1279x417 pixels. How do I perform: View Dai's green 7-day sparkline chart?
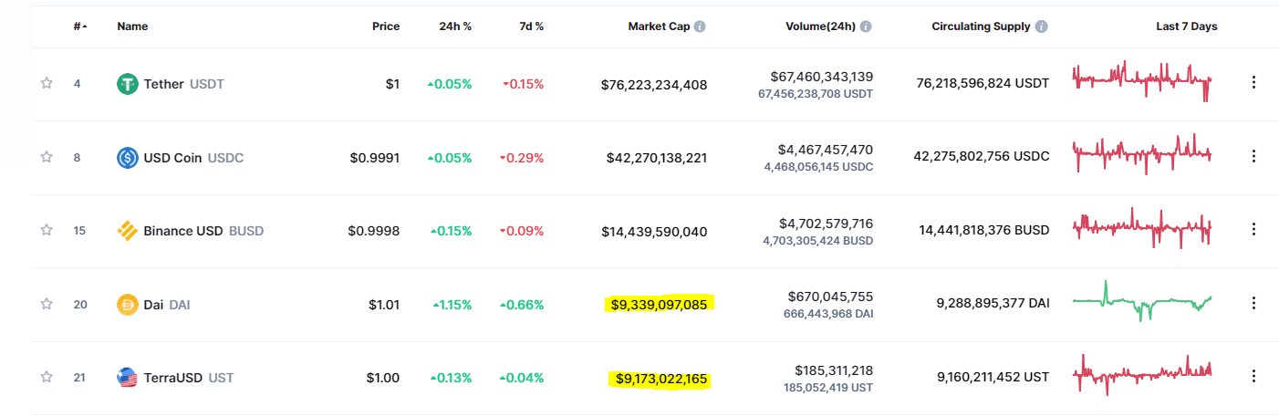pos(1142,301)
